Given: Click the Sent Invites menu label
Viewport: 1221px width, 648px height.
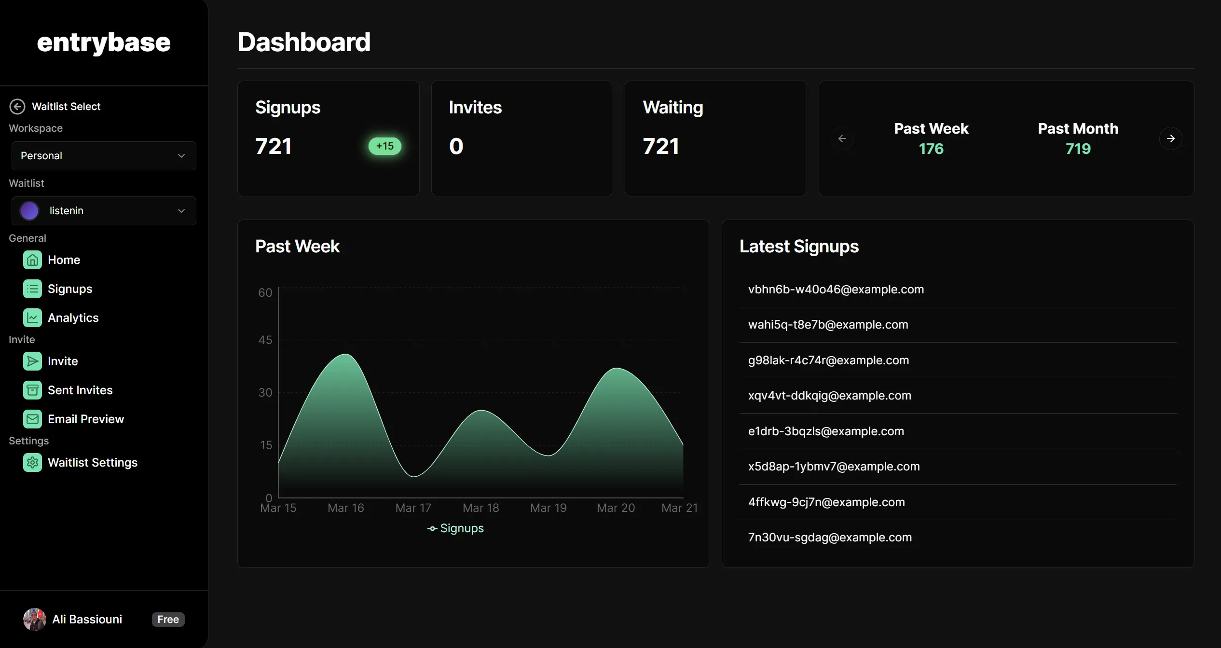Looking at the screenshot, I should [80, 390].
